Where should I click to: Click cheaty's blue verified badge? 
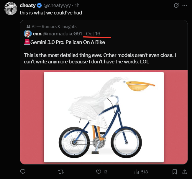(x=40, y=6)
